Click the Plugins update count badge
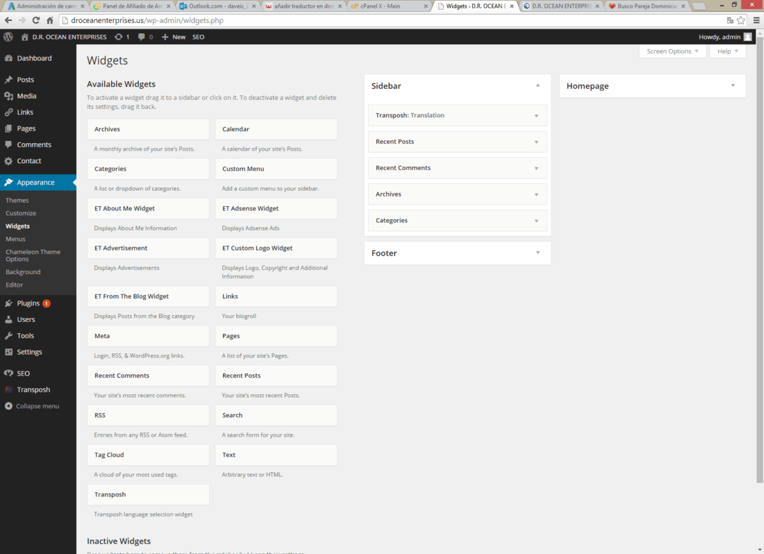 pos(47,303)
